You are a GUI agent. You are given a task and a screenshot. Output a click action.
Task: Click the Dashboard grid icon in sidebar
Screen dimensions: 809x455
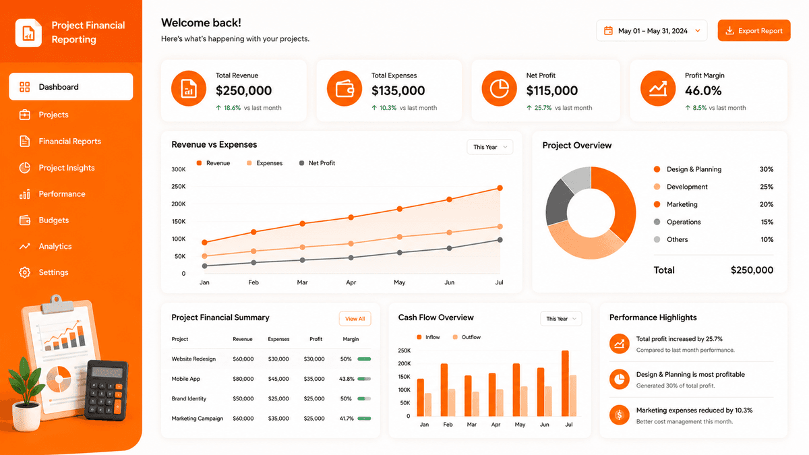coord(25,87)
